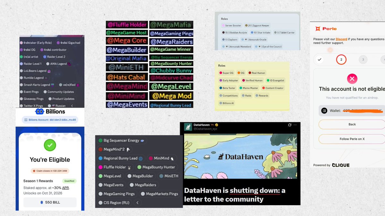Click the Billions logo icon

pos(40,112)
